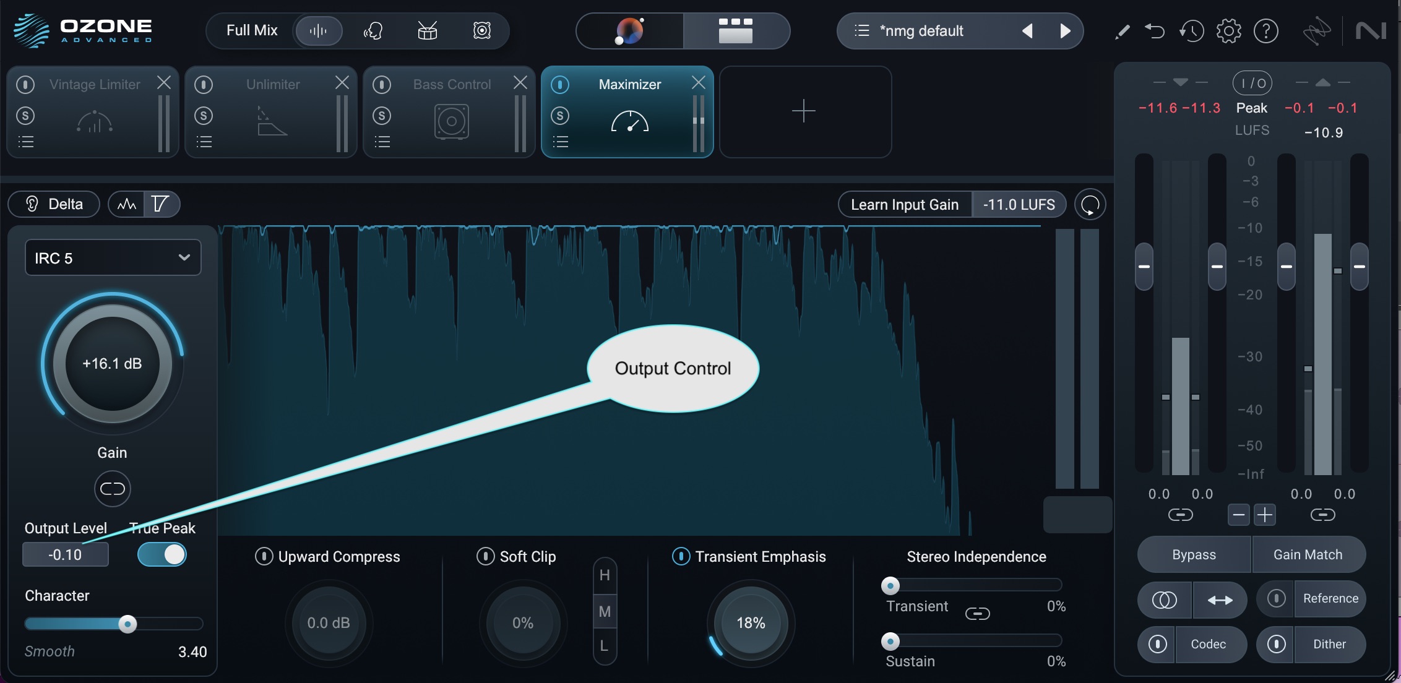This screenshot has width=1401, height=683.
Task: Click the Stereo Independence Transient slider
Action: coord(972,585)
